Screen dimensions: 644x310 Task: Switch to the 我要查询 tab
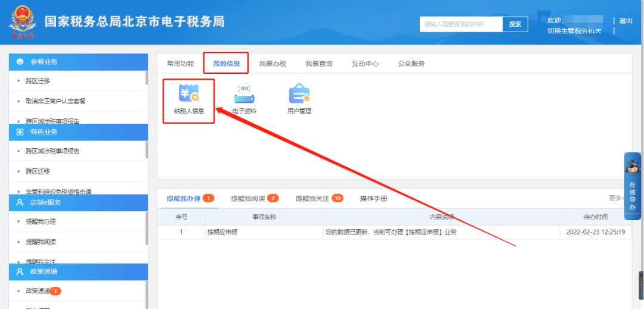(318, 64)
